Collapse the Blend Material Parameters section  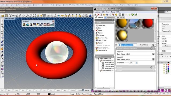pyautogui.click(x=154, y=49)
